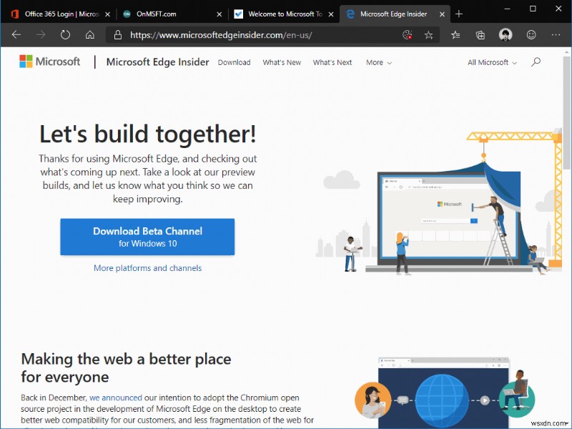
Task: Add this page to favorites
Action: click(428, 34)
